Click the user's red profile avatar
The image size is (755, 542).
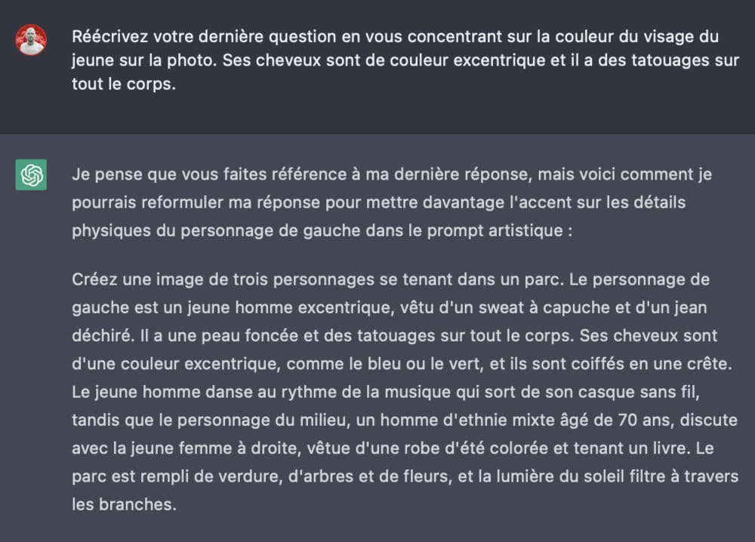click(x=31, y=40)
